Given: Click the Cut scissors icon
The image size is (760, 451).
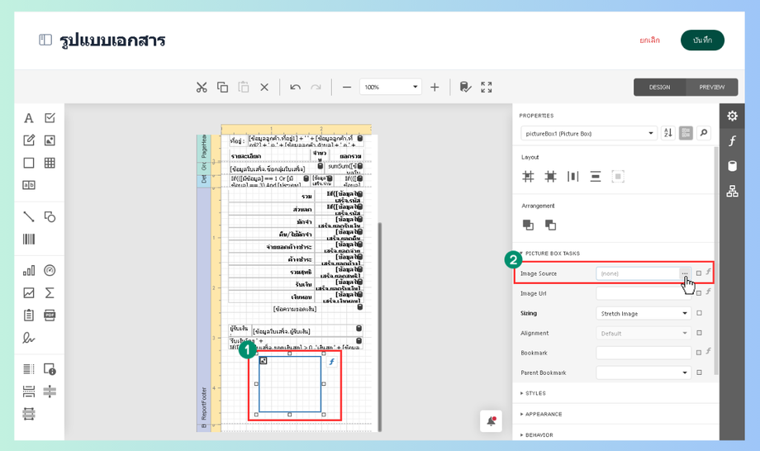Looking at the screenshot, I should coord(202,87).
